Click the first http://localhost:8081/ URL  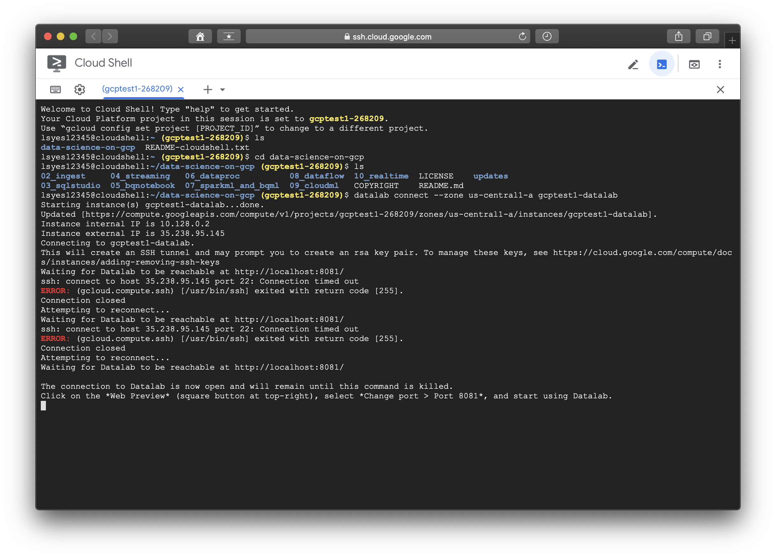289,272
